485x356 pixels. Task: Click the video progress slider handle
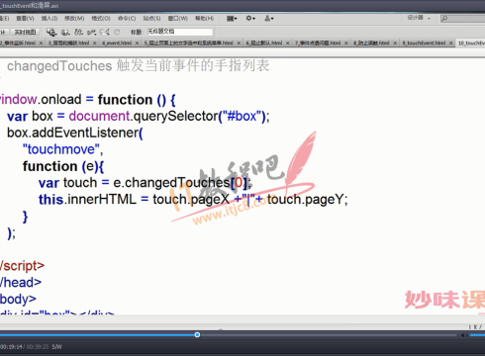[197, 335]
